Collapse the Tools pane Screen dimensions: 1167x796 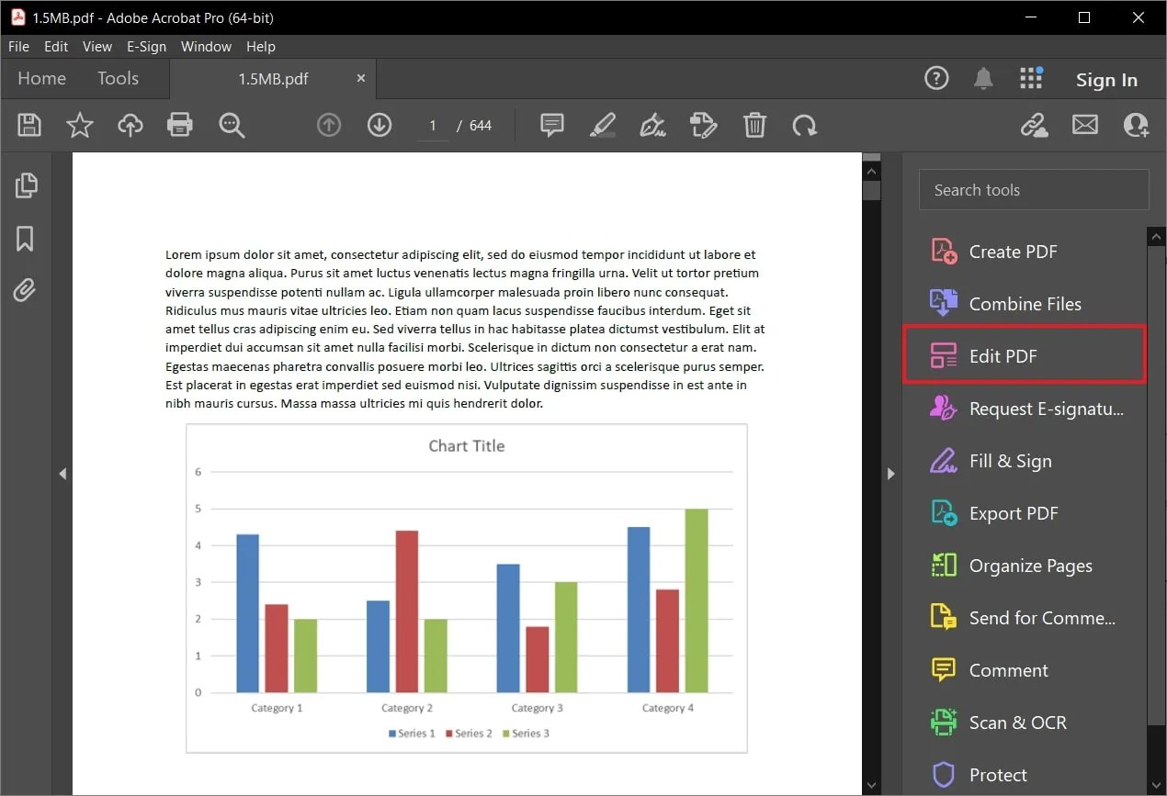click(890, 474)
